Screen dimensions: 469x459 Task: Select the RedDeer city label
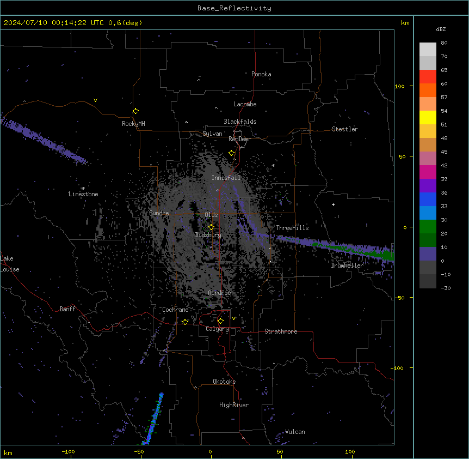click(239, 139)
